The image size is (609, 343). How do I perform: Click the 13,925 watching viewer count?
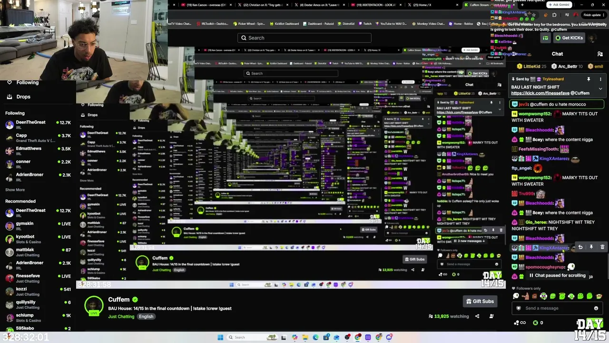pos(449,316)
